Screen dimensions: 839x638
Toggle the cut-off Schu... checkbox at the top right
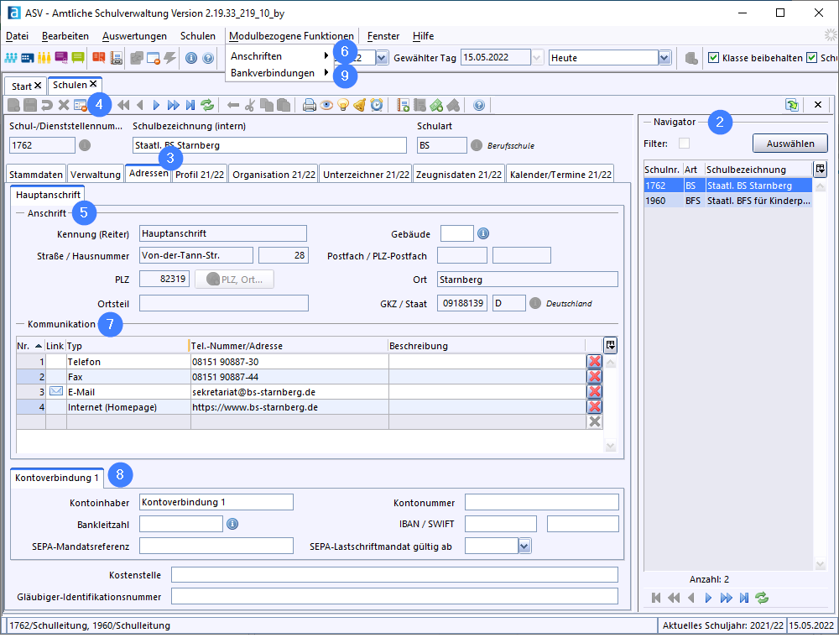tap(811, 58)
